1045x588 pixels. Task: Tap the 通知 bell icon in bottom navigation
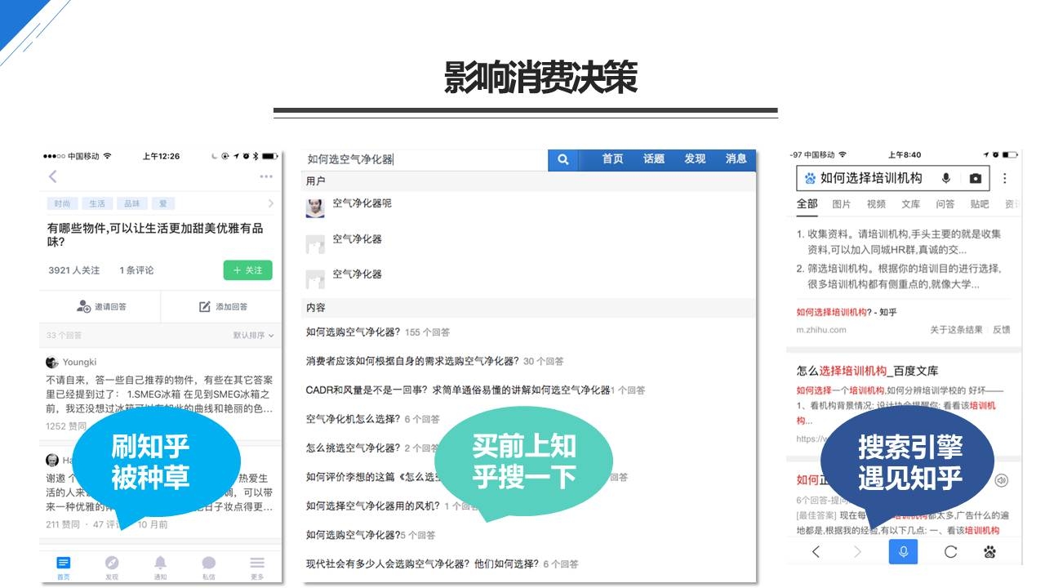tap(160, 563)
